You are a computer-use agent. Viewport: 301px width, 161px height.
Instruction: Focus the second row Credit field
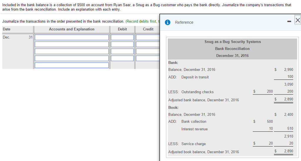(x=148, y=44)
